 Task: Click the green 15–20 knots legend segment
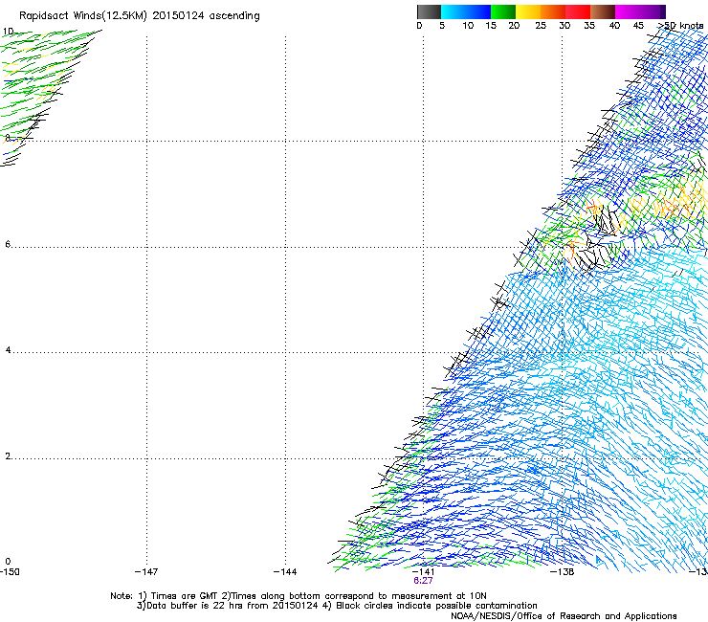pos(503,11)
